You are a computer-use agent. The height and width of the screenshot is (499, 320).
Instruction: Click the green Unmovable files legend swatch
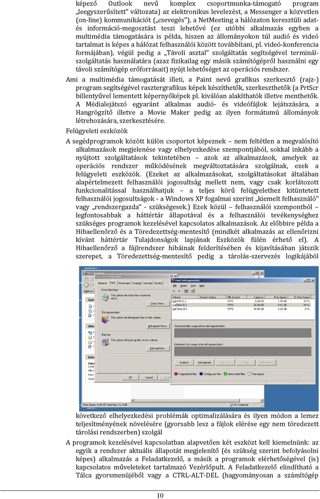(225, 374)
